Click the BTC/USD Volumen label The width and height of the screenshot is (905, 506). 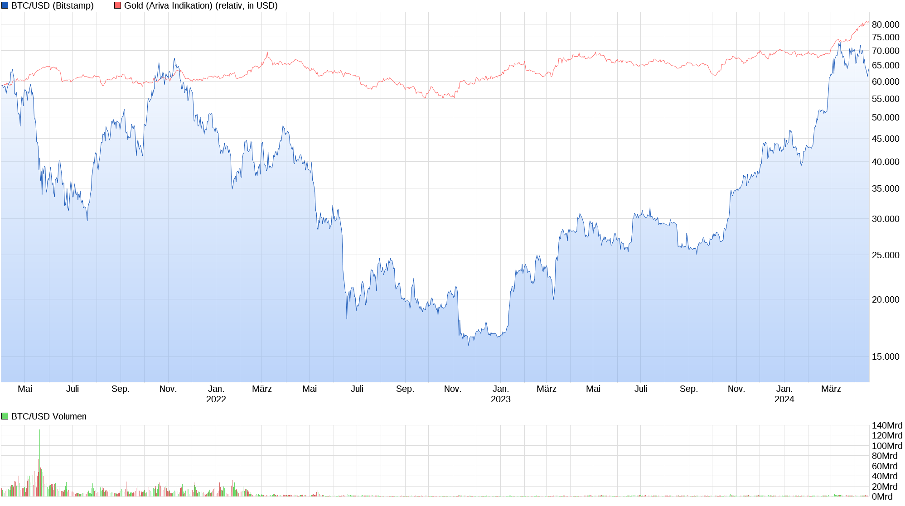point(48,416)
